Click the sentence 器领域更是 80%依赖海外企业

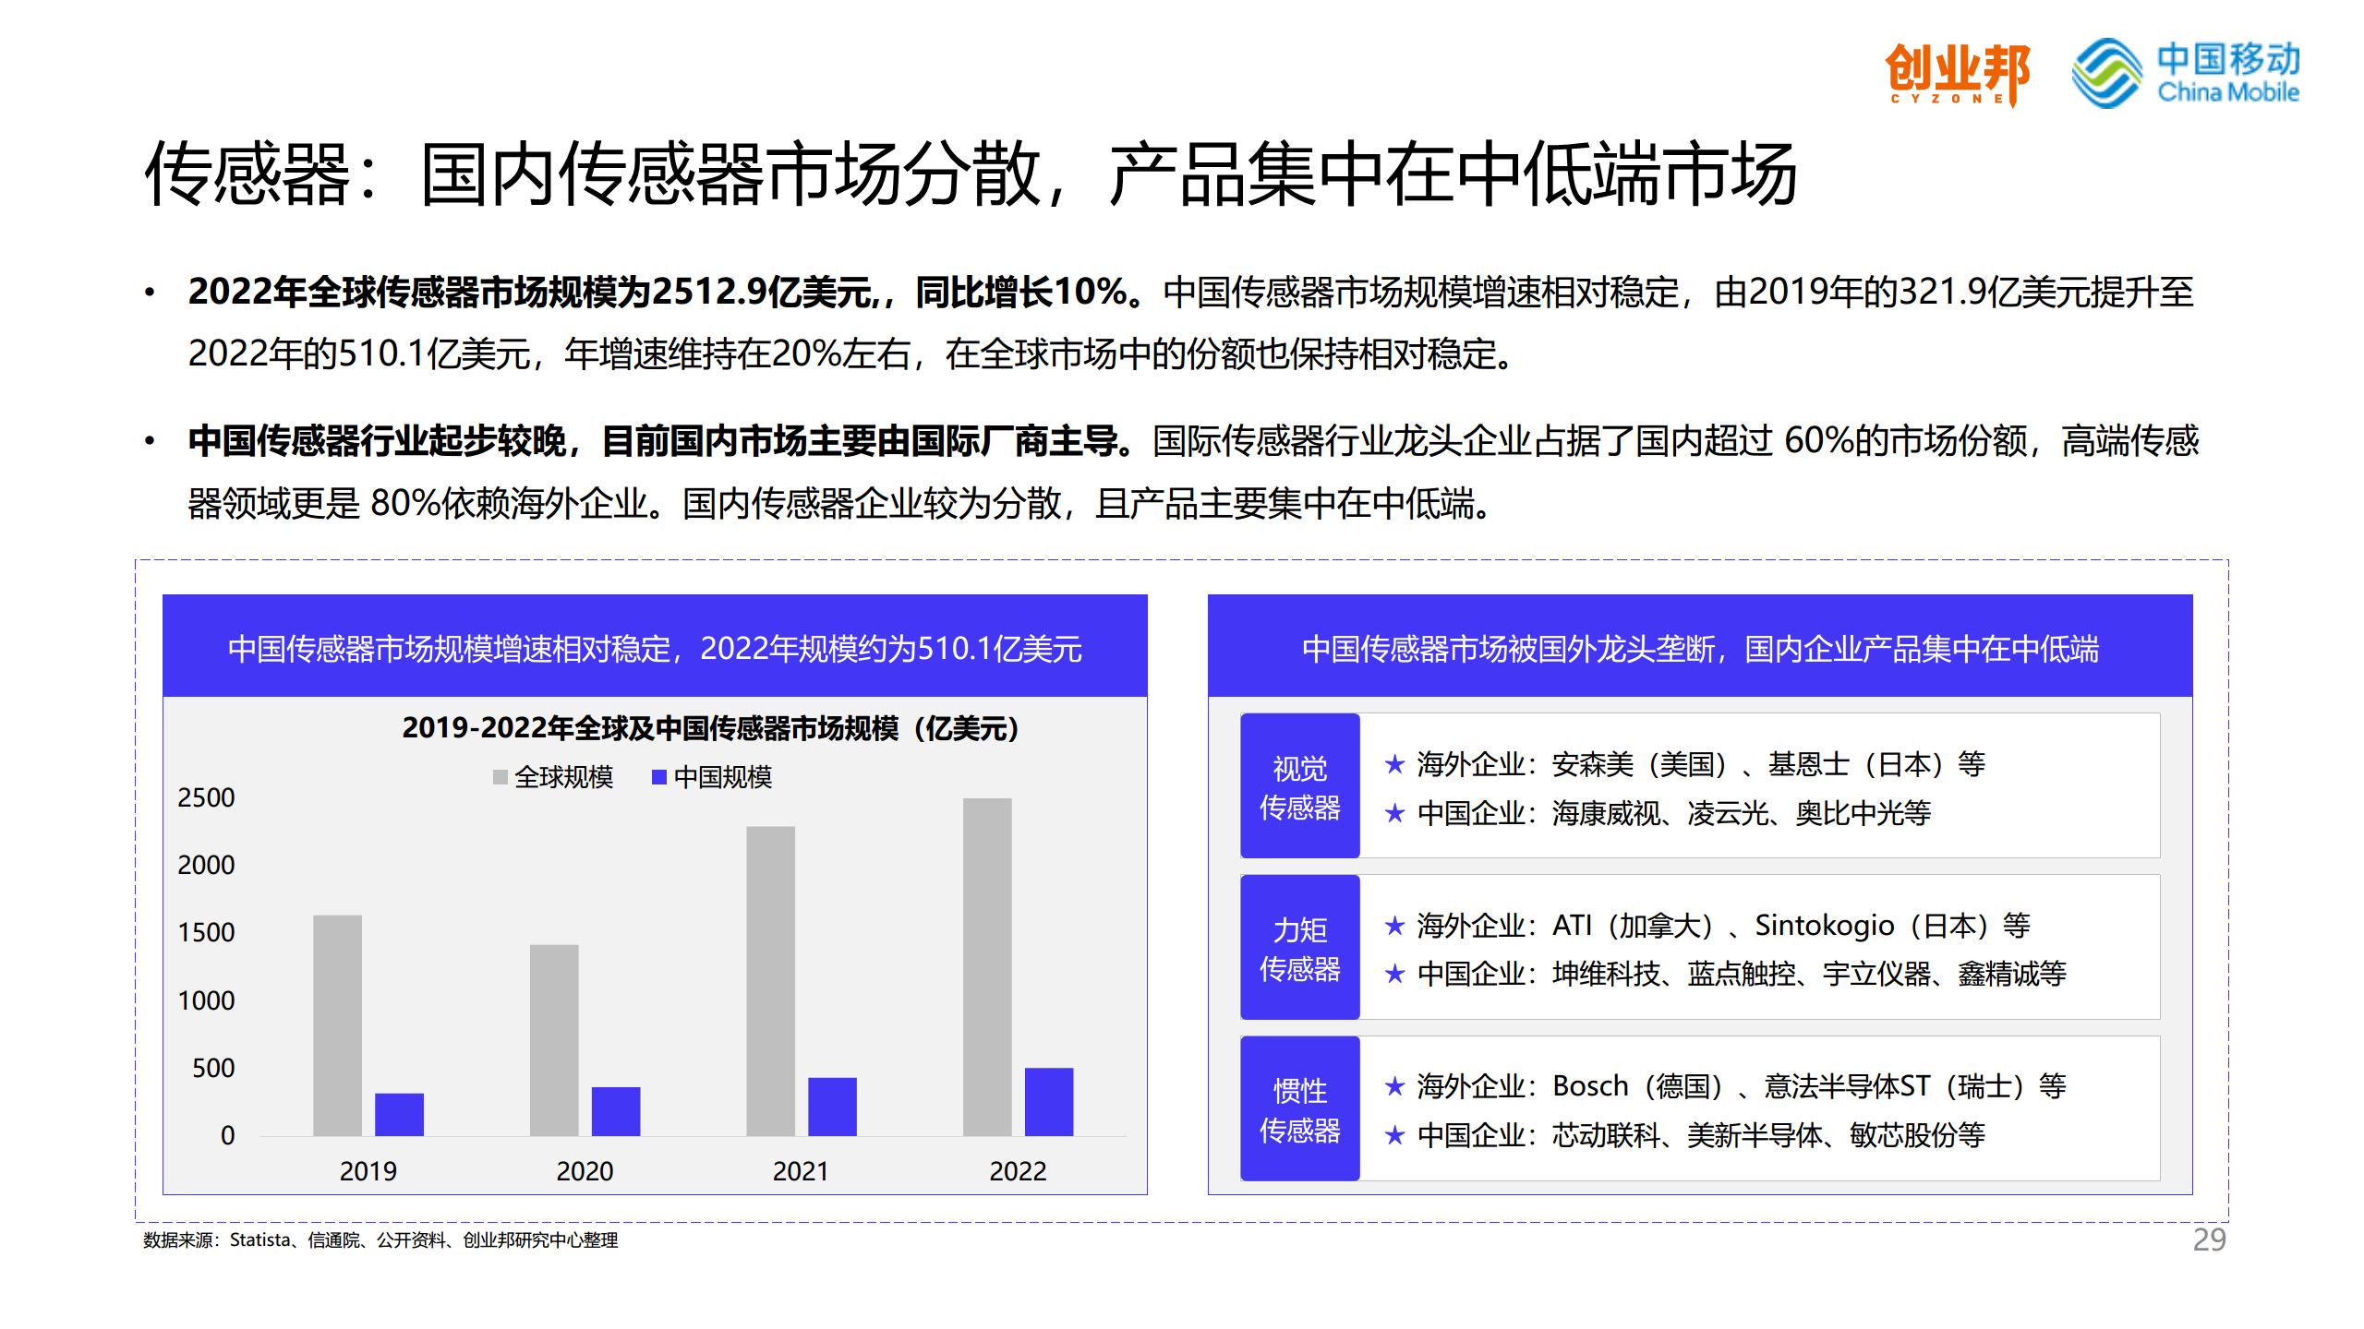pos(417,503)
